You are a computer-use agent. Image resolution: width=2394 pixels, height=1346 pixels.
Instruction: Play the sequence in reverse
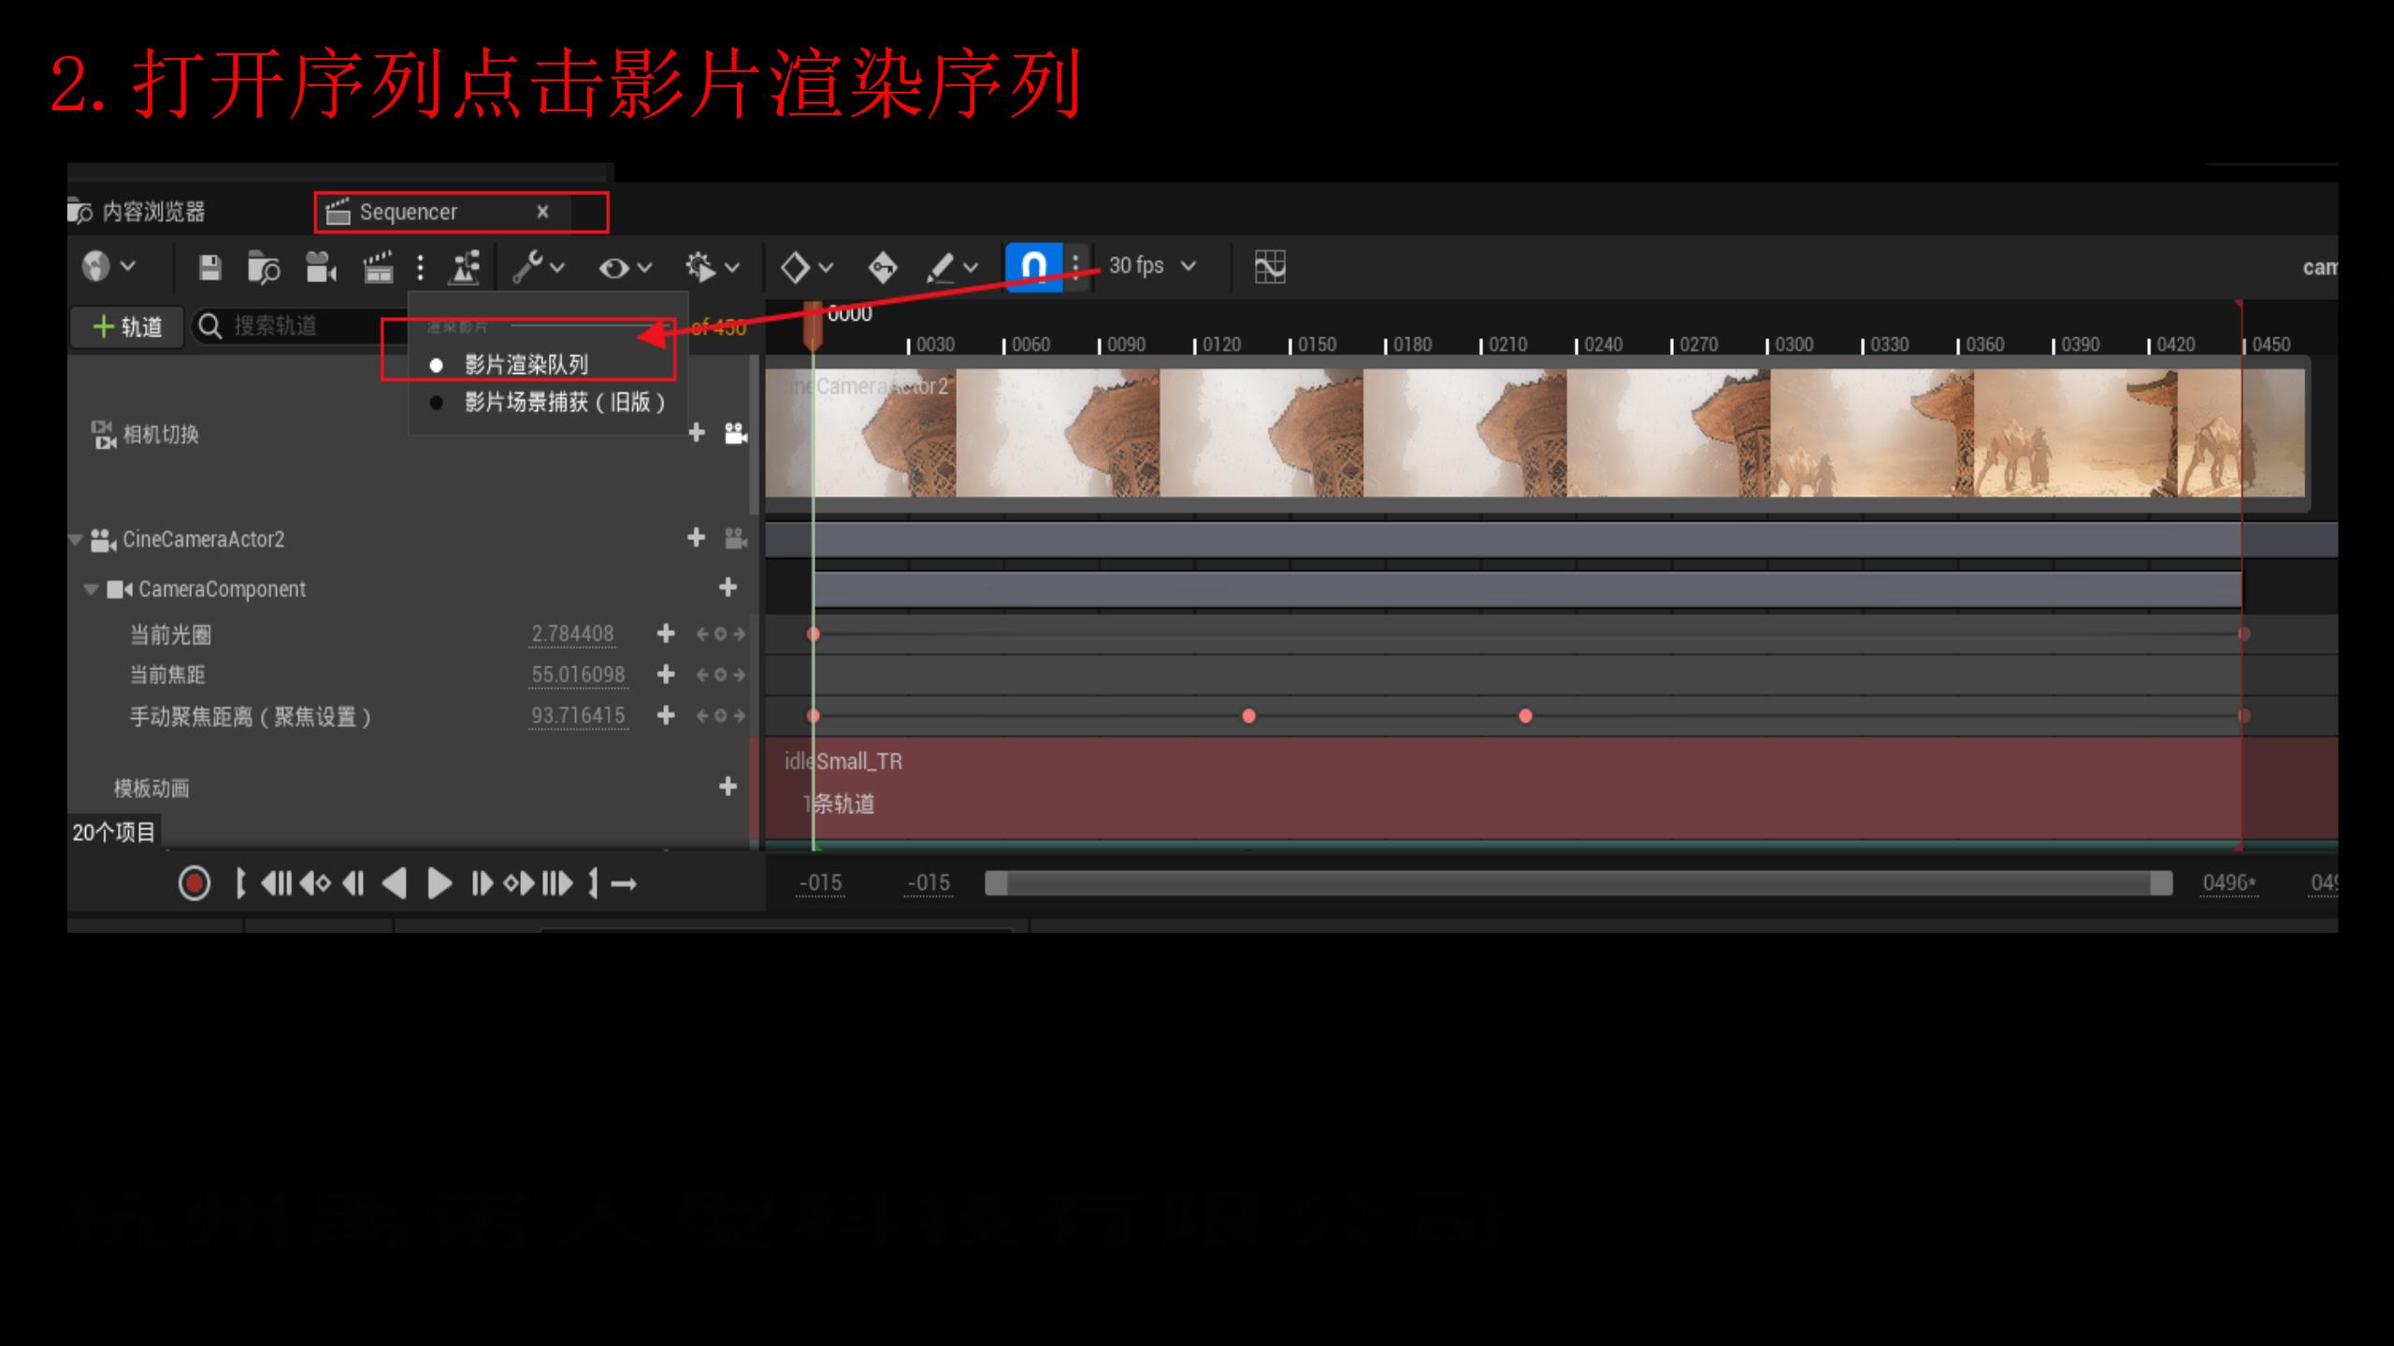(x=395, y=883)
